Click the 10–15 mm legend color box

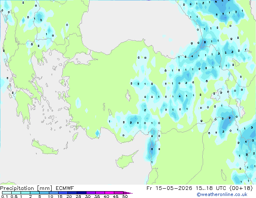[x=53, y=193]
